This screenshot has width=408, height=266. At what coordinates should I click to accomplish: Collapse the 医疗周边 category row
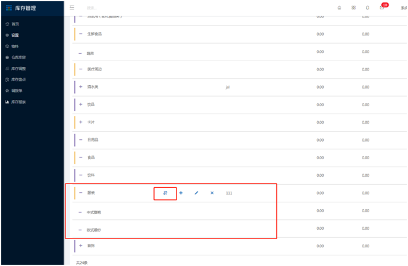coord(80,69)
